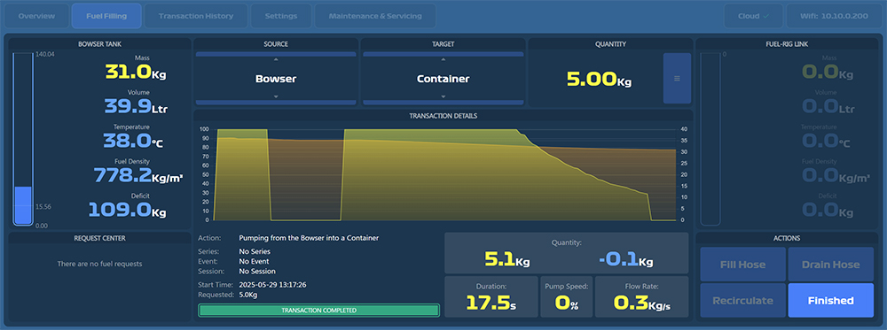This screenshot has width=887, height=330.
Task: Click the Bowser temperature 38.0 °C value
Action: [133, 141]
